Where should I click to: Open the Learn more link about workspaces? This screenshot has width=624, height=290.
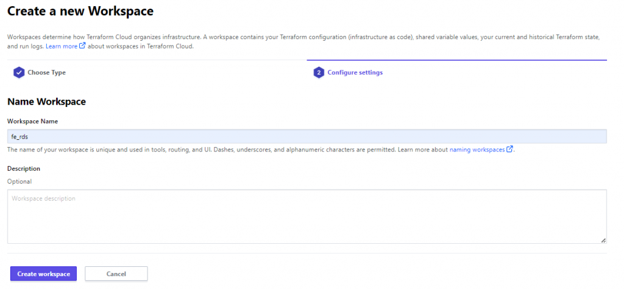(62, 46)
